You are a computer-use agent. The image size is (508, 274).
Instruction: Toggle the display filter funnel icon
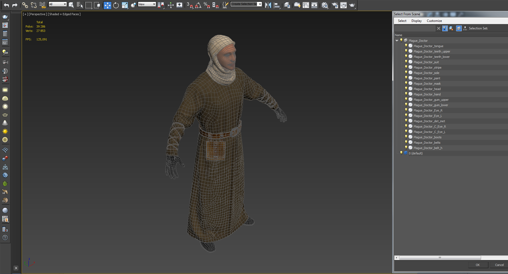tap(445, 28)
